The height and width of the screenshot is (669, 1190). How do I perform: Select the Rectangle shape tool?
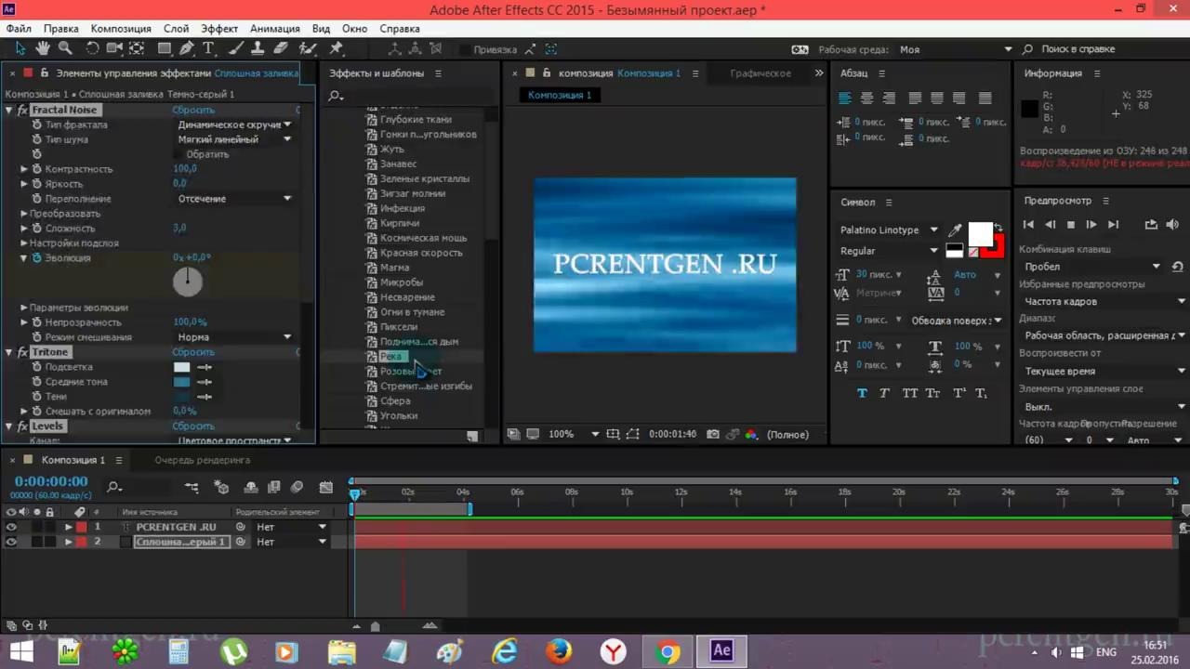165,48
